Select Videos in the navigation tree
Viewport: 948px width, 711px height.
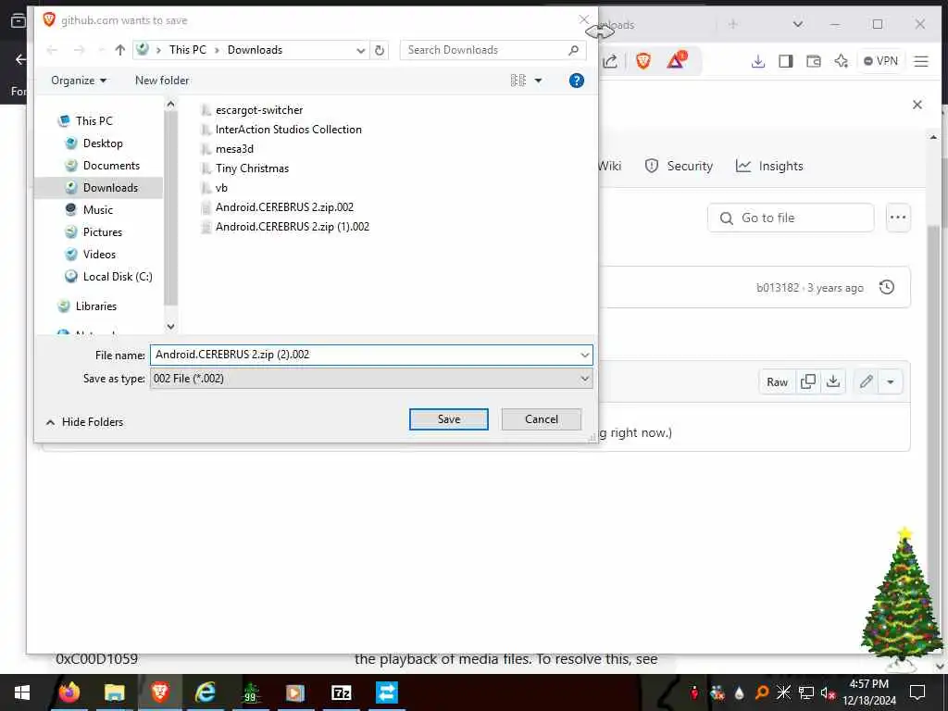tap(99, 255)
